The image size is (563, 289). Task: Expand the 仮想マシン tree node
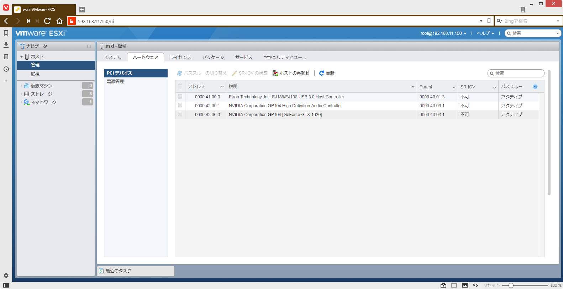click(x=21, y=86)
